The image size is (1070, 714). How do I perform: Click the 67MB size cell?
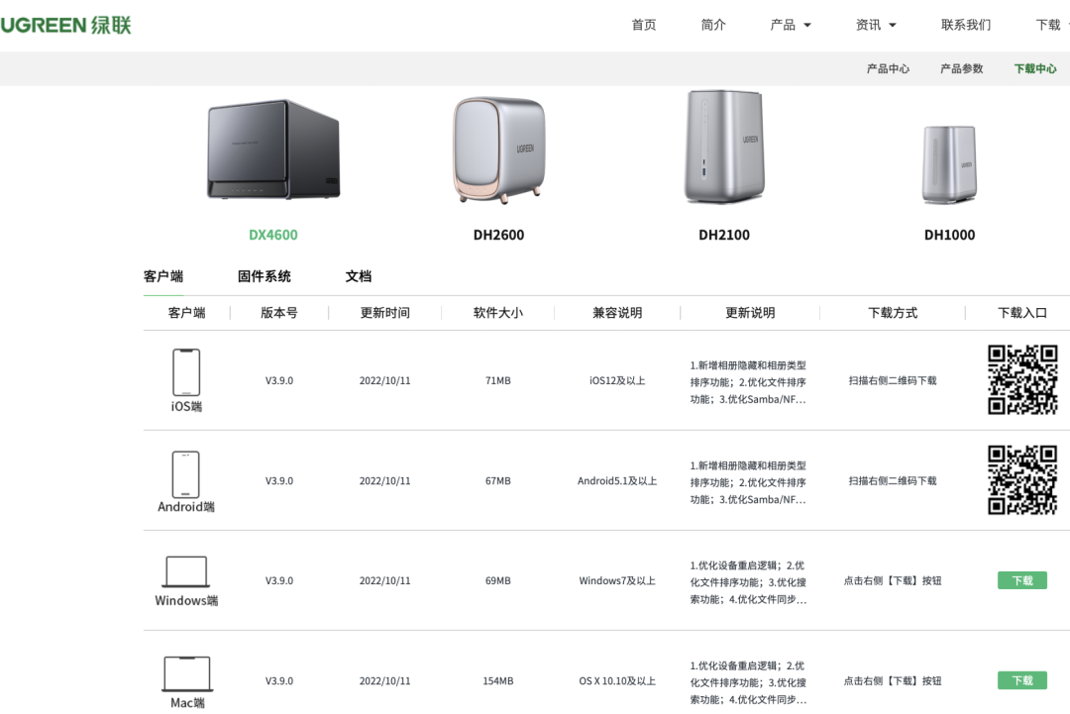(x=498, y=480)
